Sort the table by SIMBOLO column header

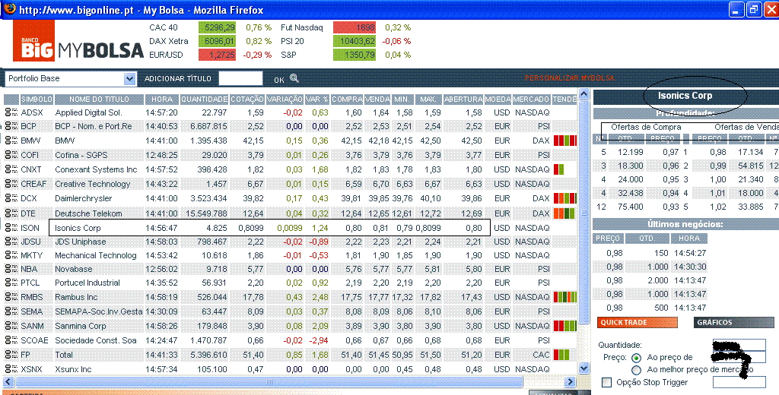tap(37, 100)
